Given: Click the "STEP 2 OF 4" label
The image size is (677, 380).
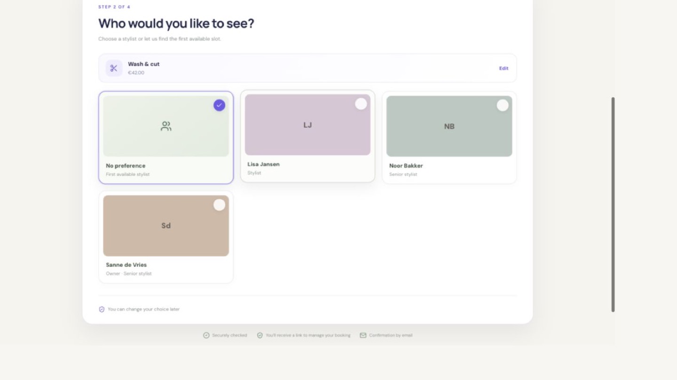Looking at the screenshot, I should 114,7.
